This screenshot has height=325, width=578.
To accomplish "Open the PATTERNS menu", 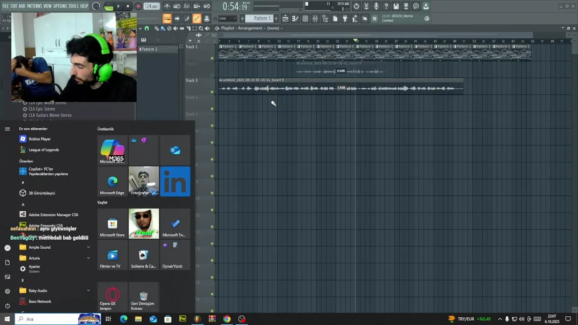I will 34,6.
